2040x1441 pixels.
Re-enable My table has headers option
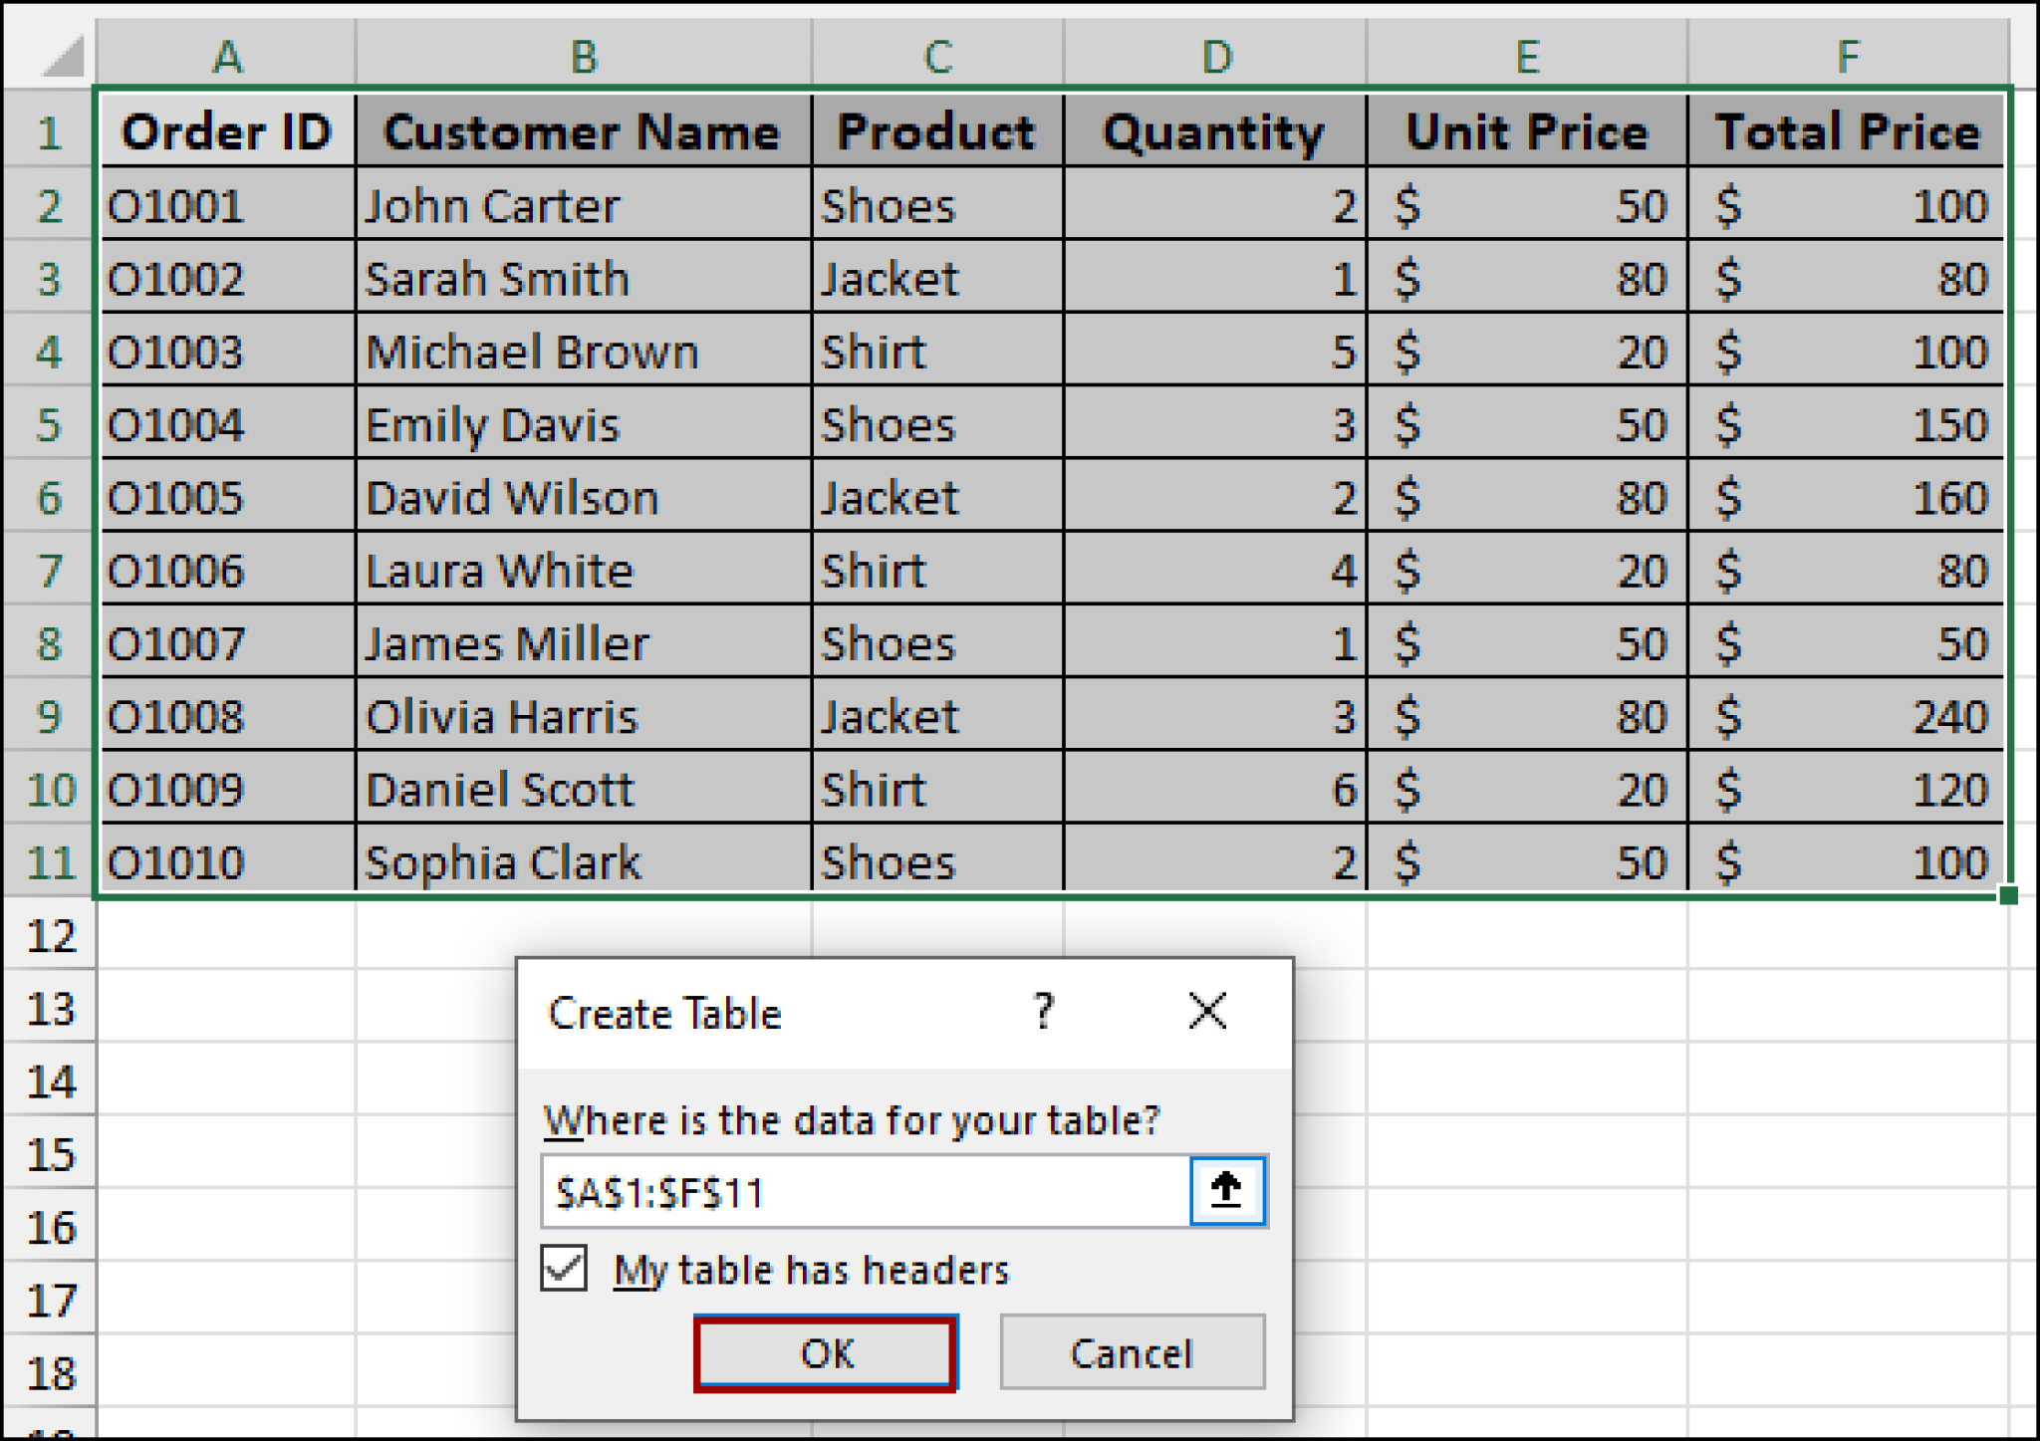[x=563, y=1269]
